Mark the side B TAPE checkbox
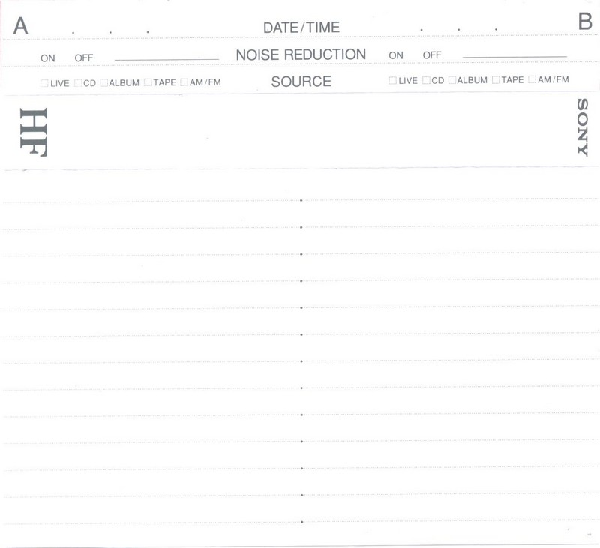600x548 pixels. (496, 80)
